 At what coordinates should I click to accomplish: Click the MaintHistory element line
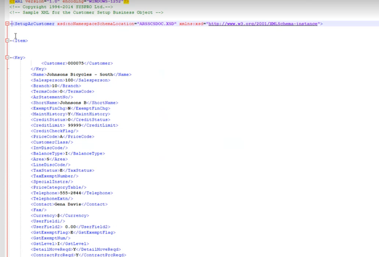pyautogui.click(x=70, y=114)
